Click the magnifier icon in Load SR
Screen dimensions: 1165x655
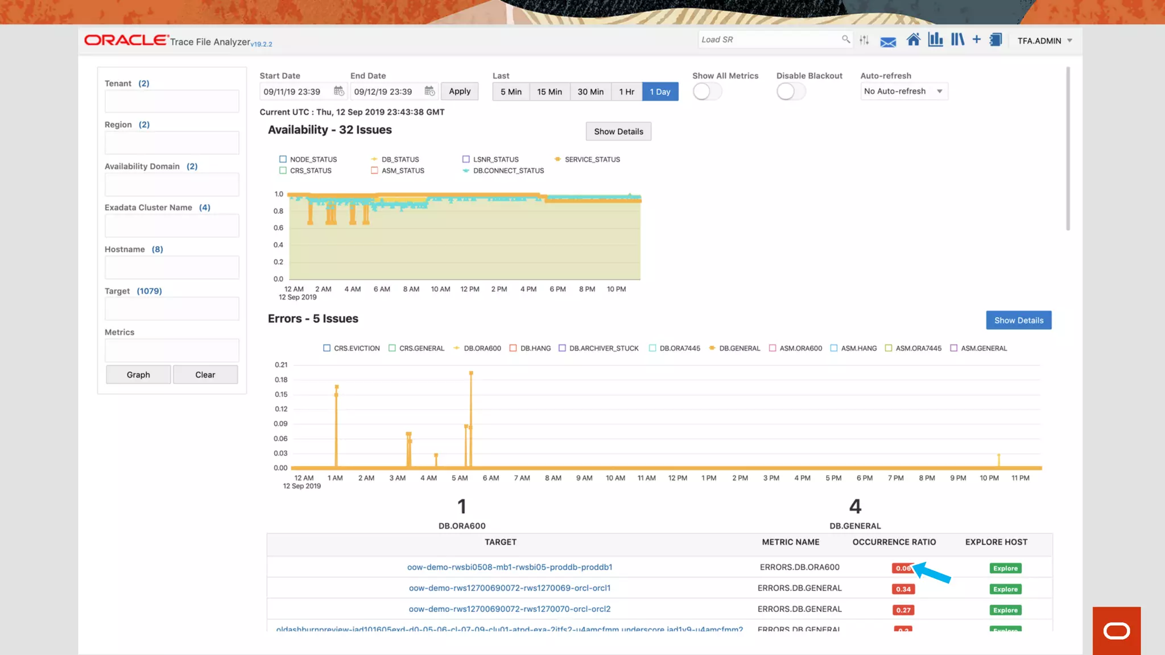(x=846, y=39)
